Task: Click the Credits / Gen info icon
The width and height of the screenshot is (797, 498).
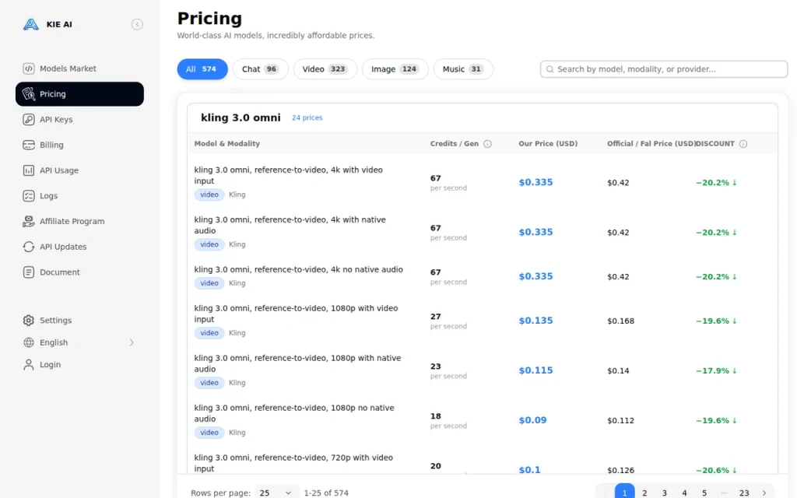Action: pyautogui.click(x=487, y=144)
